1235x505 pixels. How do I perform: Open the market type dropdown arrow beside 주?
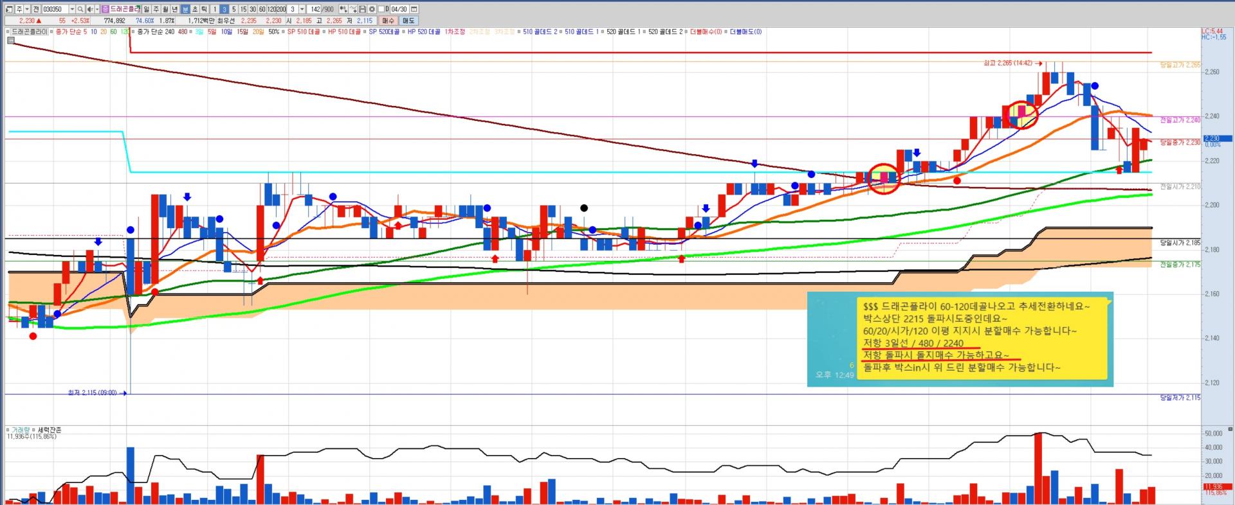point(27,10)
